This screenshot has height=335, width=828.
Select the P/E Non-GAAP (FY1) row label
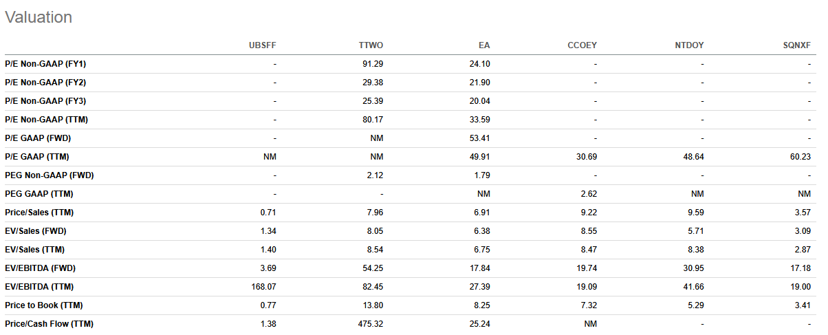[45, 64]
